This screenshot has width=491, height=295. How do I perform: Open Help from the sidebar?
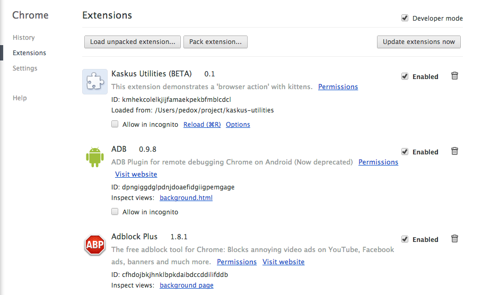20,98
